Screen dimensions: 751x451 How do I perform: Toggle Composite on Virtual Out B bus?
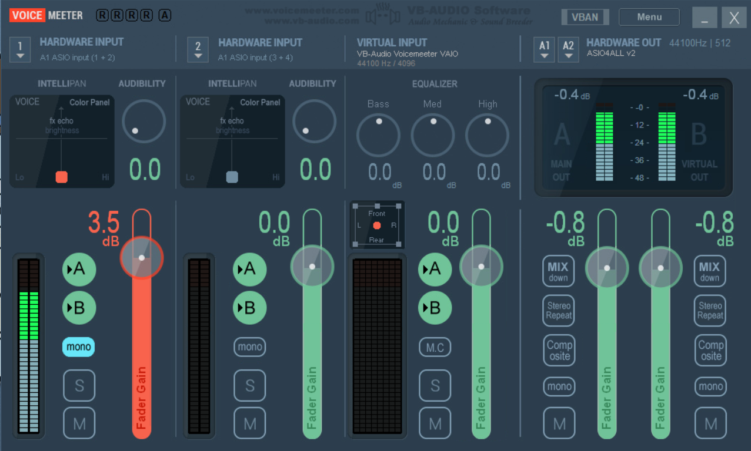[710, 351]
